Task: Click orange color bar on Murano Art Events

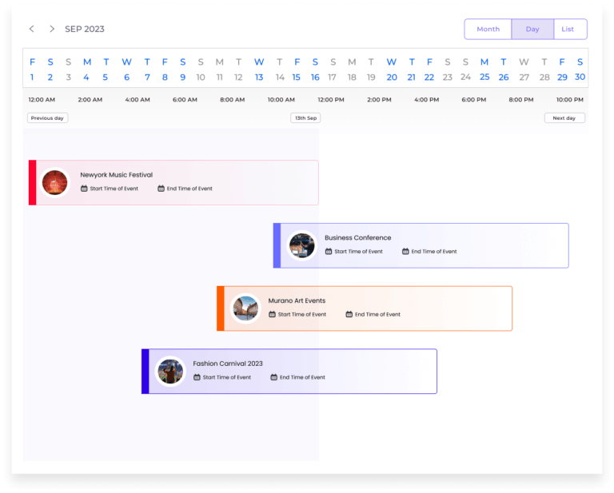Action: point(221,308)
